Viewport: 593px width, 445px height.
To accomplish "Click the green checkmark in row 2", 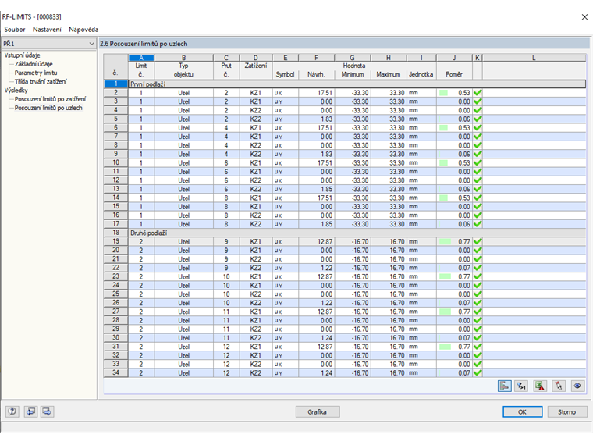I will pos(478,93).
